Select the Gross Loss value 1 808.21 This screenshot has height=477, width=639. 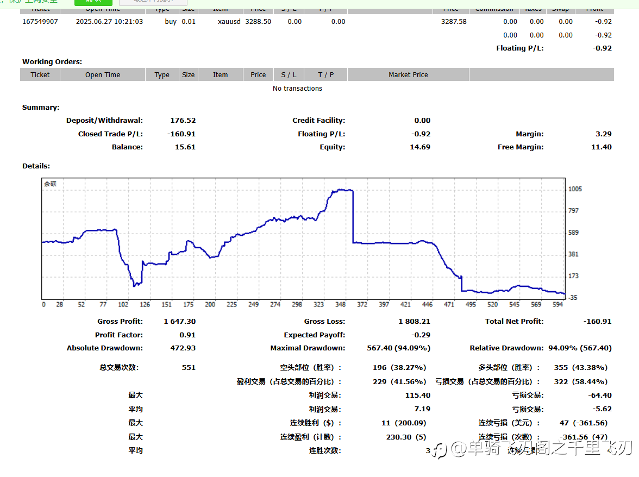pos(415,322)
